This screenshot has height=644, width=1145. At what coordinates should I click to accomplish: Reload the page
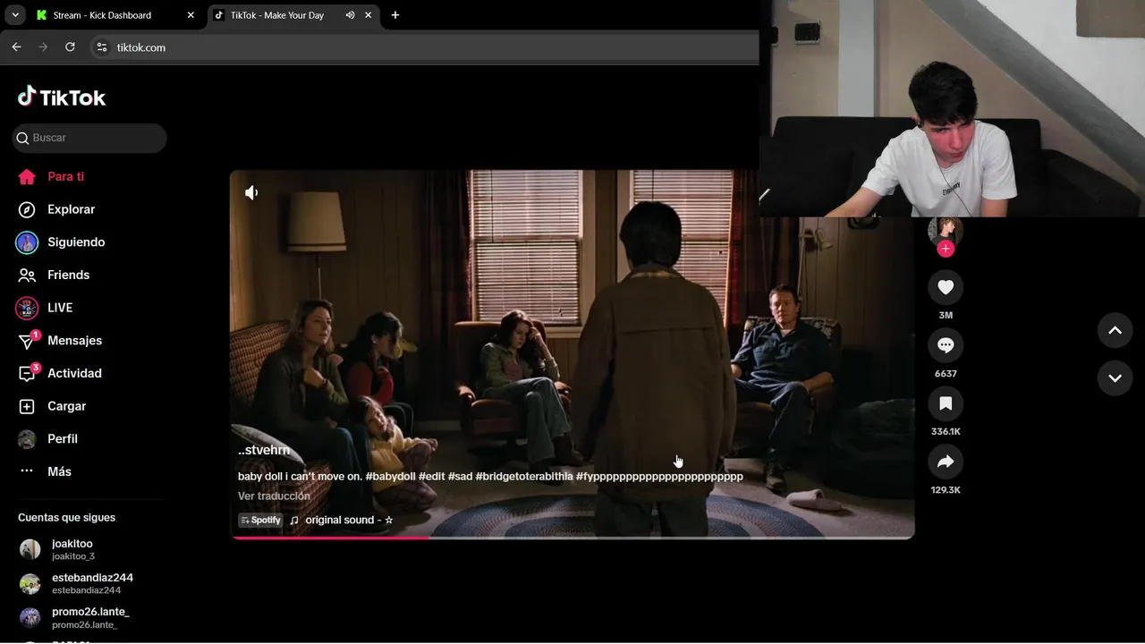(70, 47)
